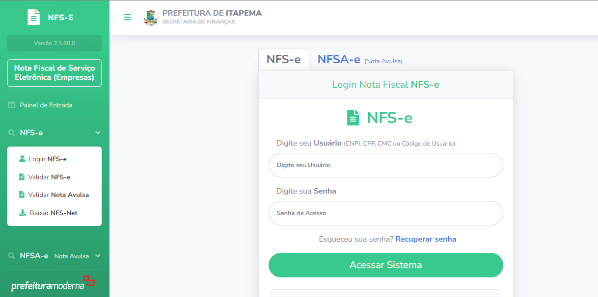Click the Painel de Entrada panel icon
The width and height of the screenshot is (598, 297).
(x=12, y=105)
